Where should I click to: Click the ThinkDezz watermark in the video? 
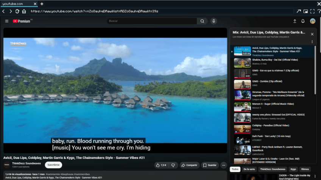click(18, 44)
